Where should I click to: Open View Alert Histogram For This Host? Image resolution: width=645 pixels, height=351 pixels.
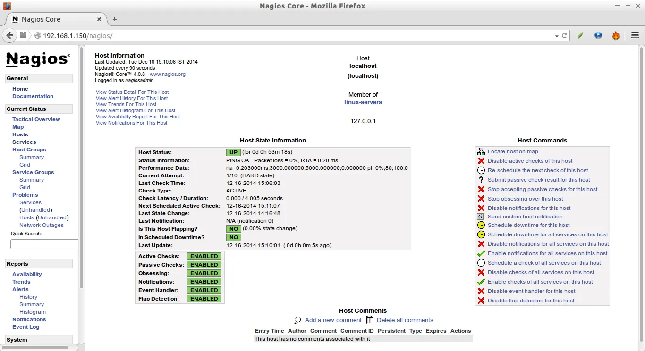pyautogui.click(x=136, y=110)
